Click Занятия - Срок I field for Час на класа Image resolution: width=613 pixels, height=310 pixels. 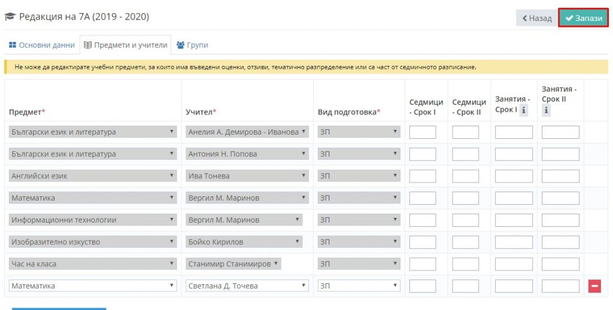point(514,264)
